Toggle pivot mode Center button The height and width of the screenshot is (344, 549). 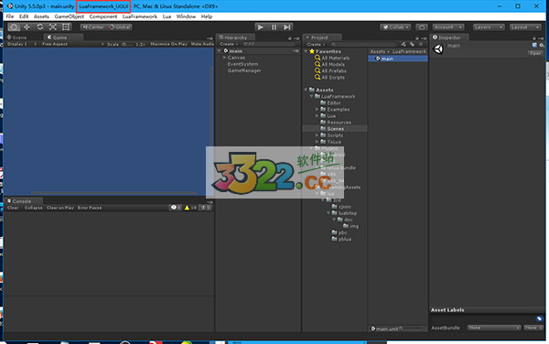tap(93, 27)
